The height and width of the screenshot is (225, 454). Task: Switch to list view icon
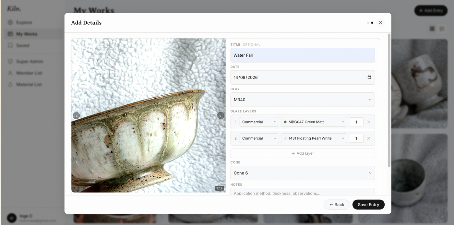tap(442, 29)
